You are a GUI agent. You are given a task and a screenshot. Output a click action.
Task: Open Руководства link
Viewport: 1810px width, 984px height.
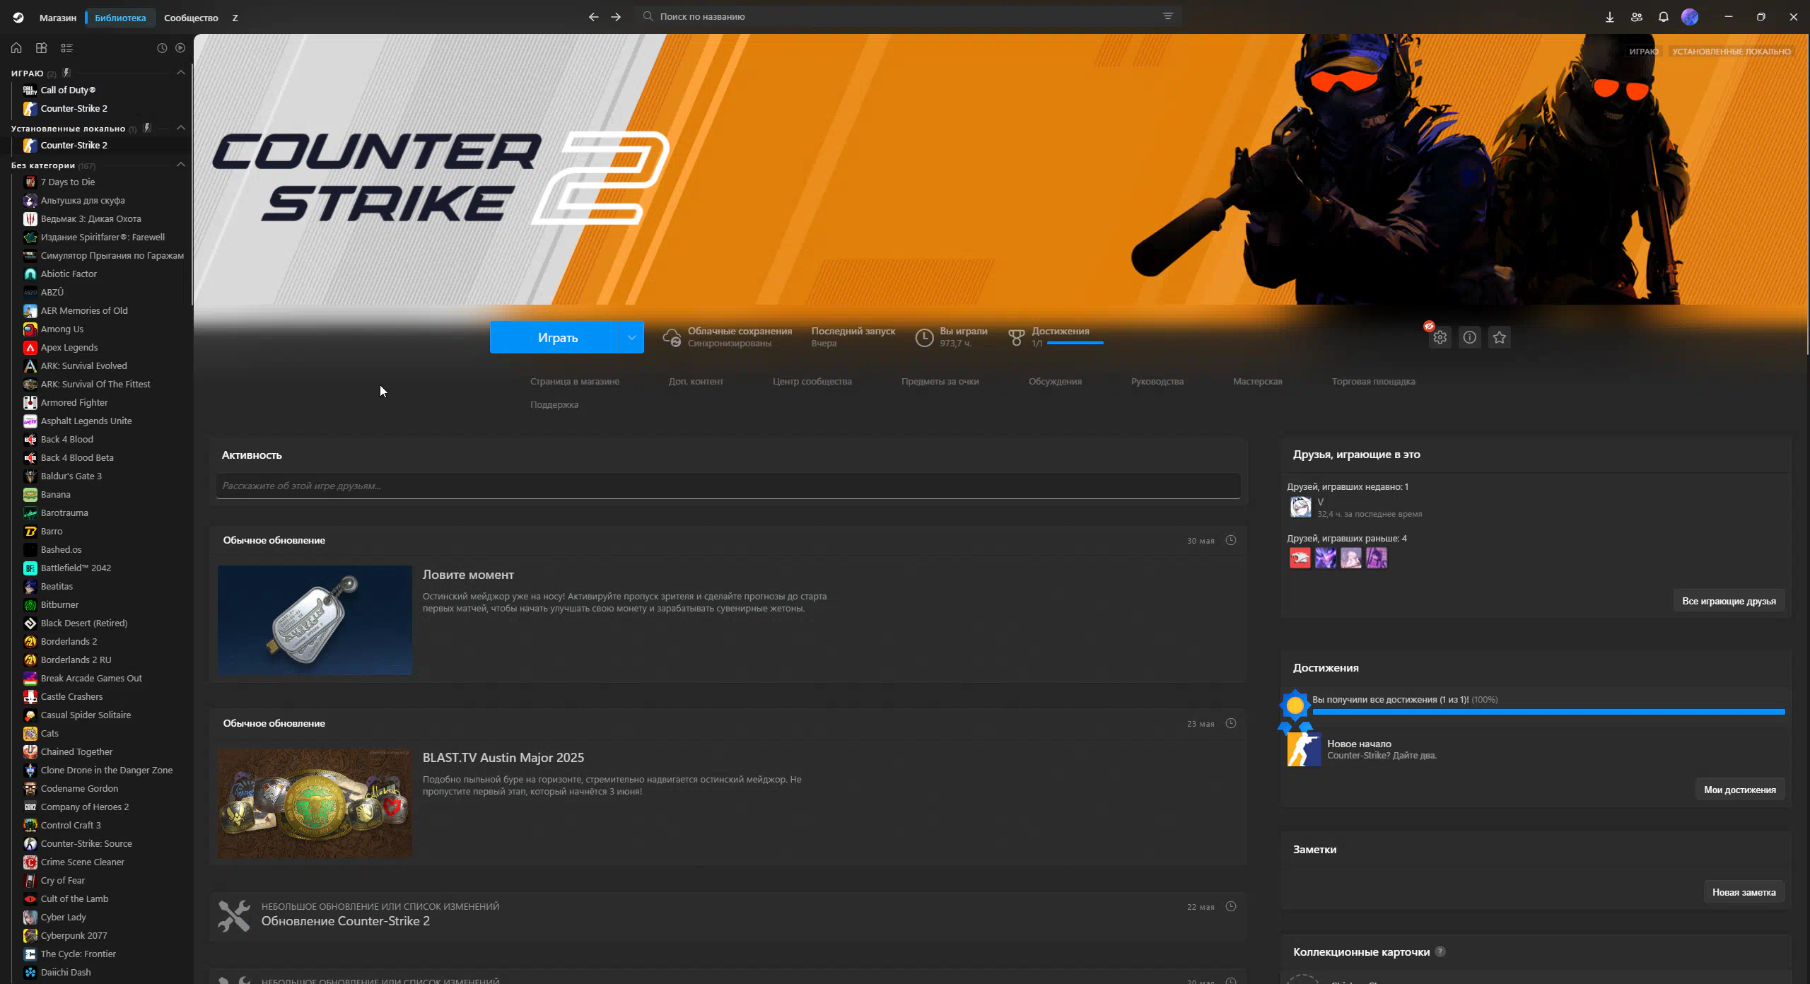(x=1157, y=382)
